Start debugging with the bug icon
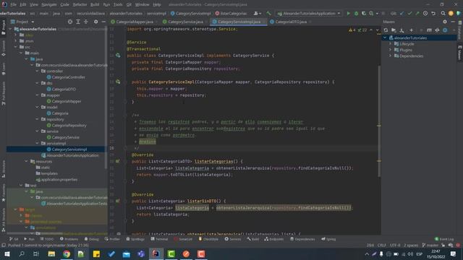The width and height of the screenshot is (463, 260). [356, 13]
